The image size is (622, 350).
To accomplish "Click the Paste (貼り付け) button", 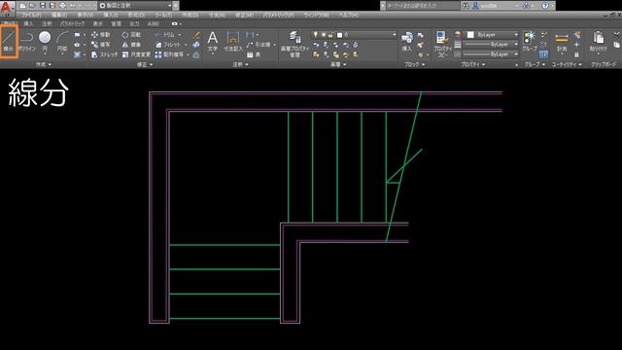I will click(599, 42).
